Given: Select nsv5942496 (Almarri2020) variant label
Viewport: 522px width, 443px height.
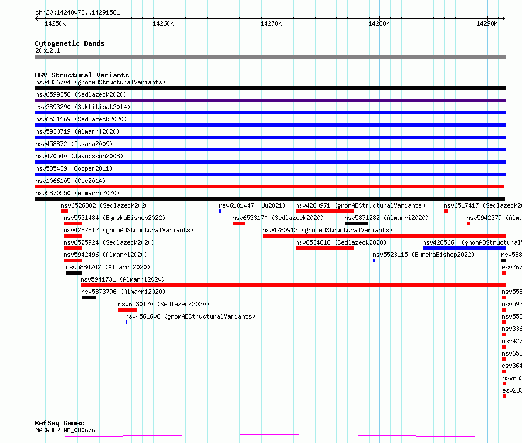Looking at the screenshot, I should pyautogui.click(x=106, y=255).
